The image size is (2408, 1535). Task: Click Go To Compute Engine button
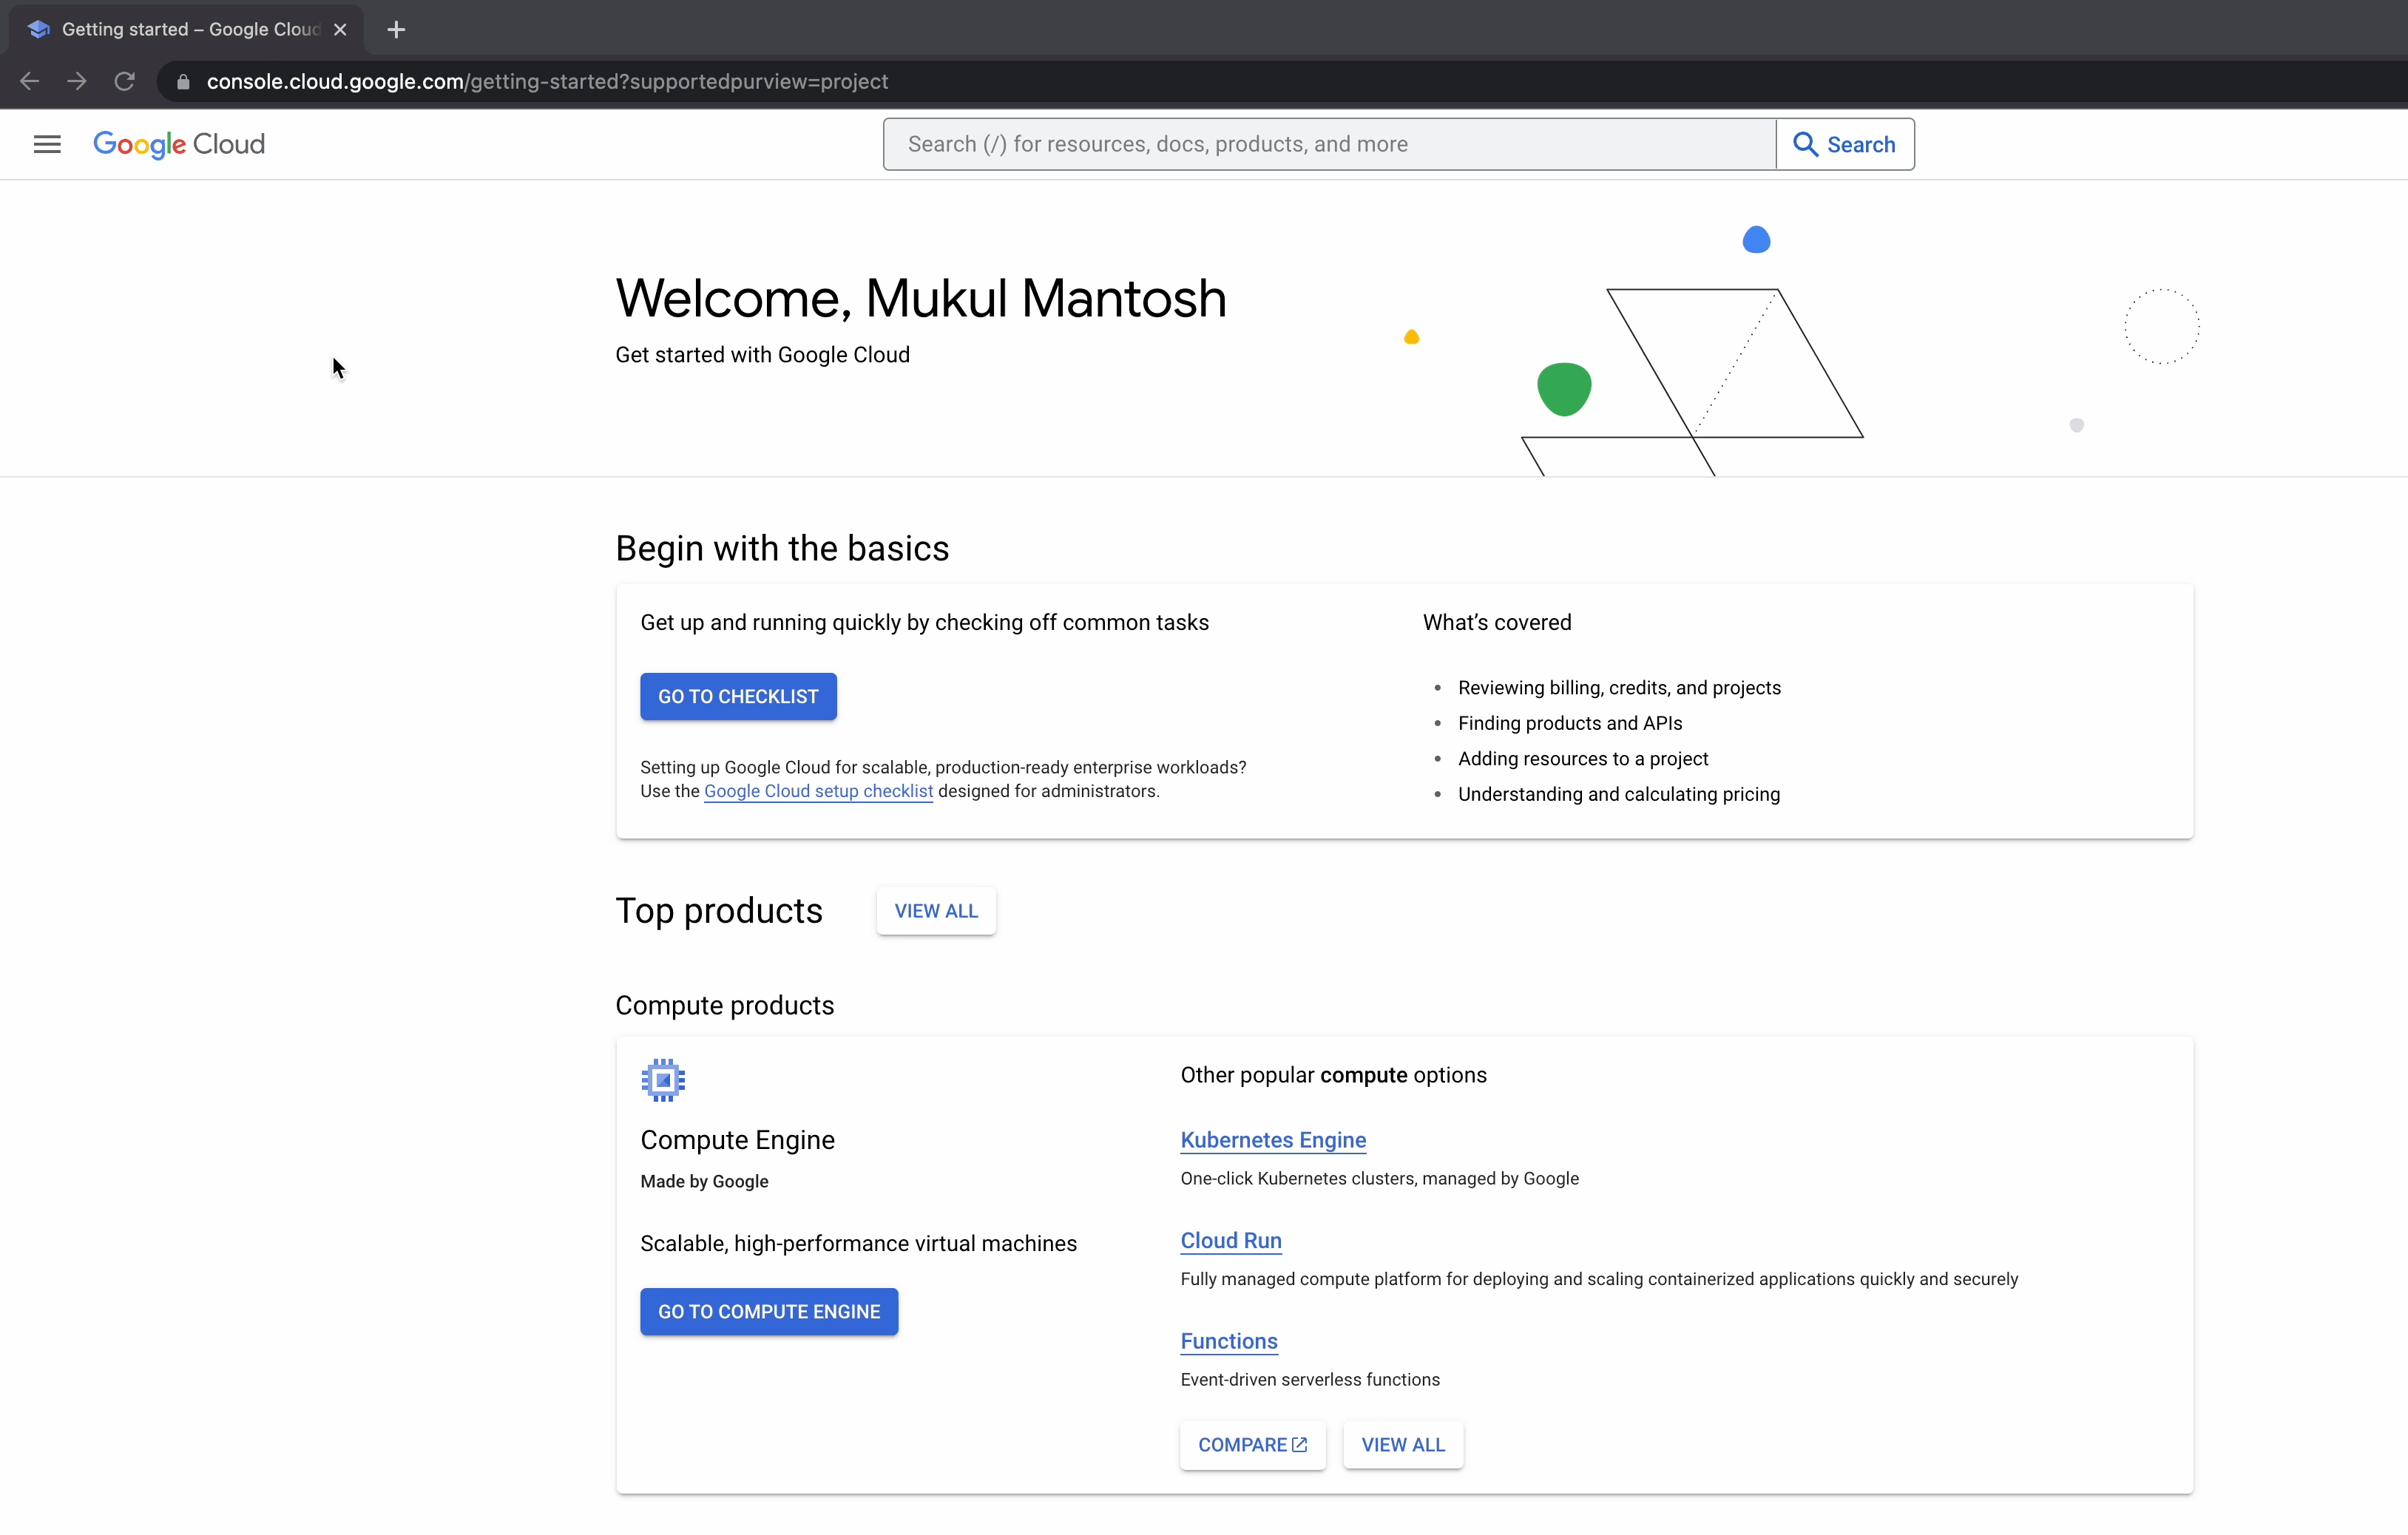click(769, 1311)
